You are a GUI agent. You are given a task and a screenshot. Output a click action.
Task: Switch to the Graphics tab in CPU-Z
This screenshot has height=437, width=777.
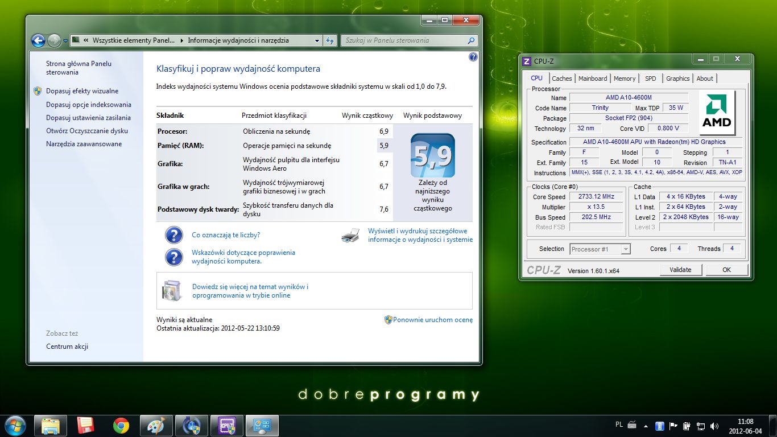(x=677, y=79)
